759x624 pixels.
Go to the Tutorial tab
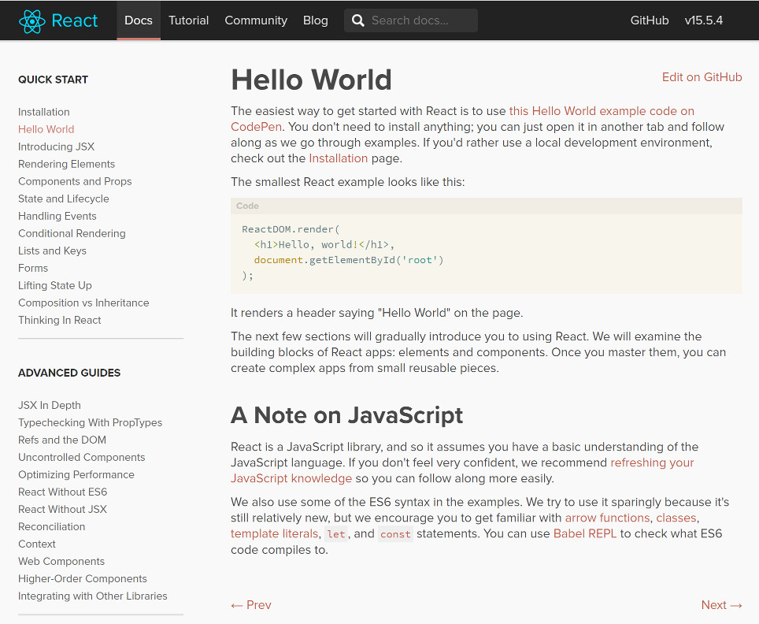pos(188,20)
